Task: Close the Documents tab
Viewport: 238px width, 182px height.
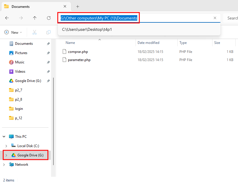Action: (x=65, y=6)
